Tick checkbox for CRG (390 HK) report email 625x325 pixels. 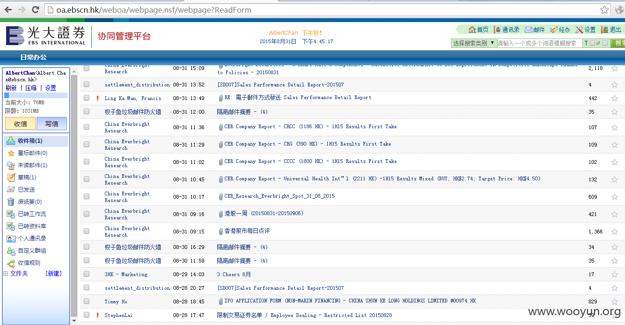point(87,145)
